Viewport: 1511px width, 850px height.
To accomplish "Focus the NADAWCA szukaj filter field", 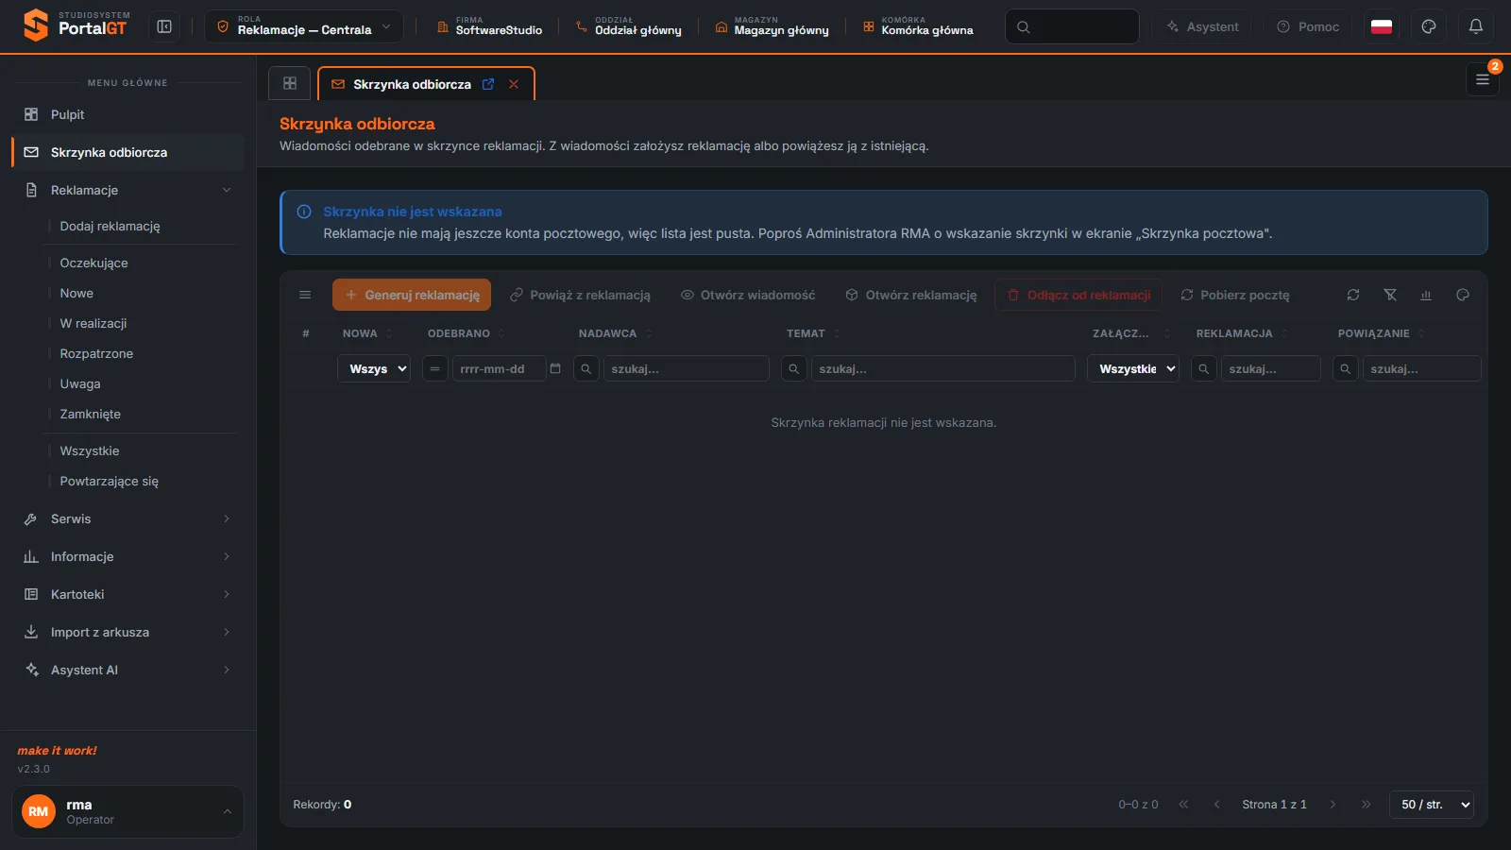I will (687, 368).
